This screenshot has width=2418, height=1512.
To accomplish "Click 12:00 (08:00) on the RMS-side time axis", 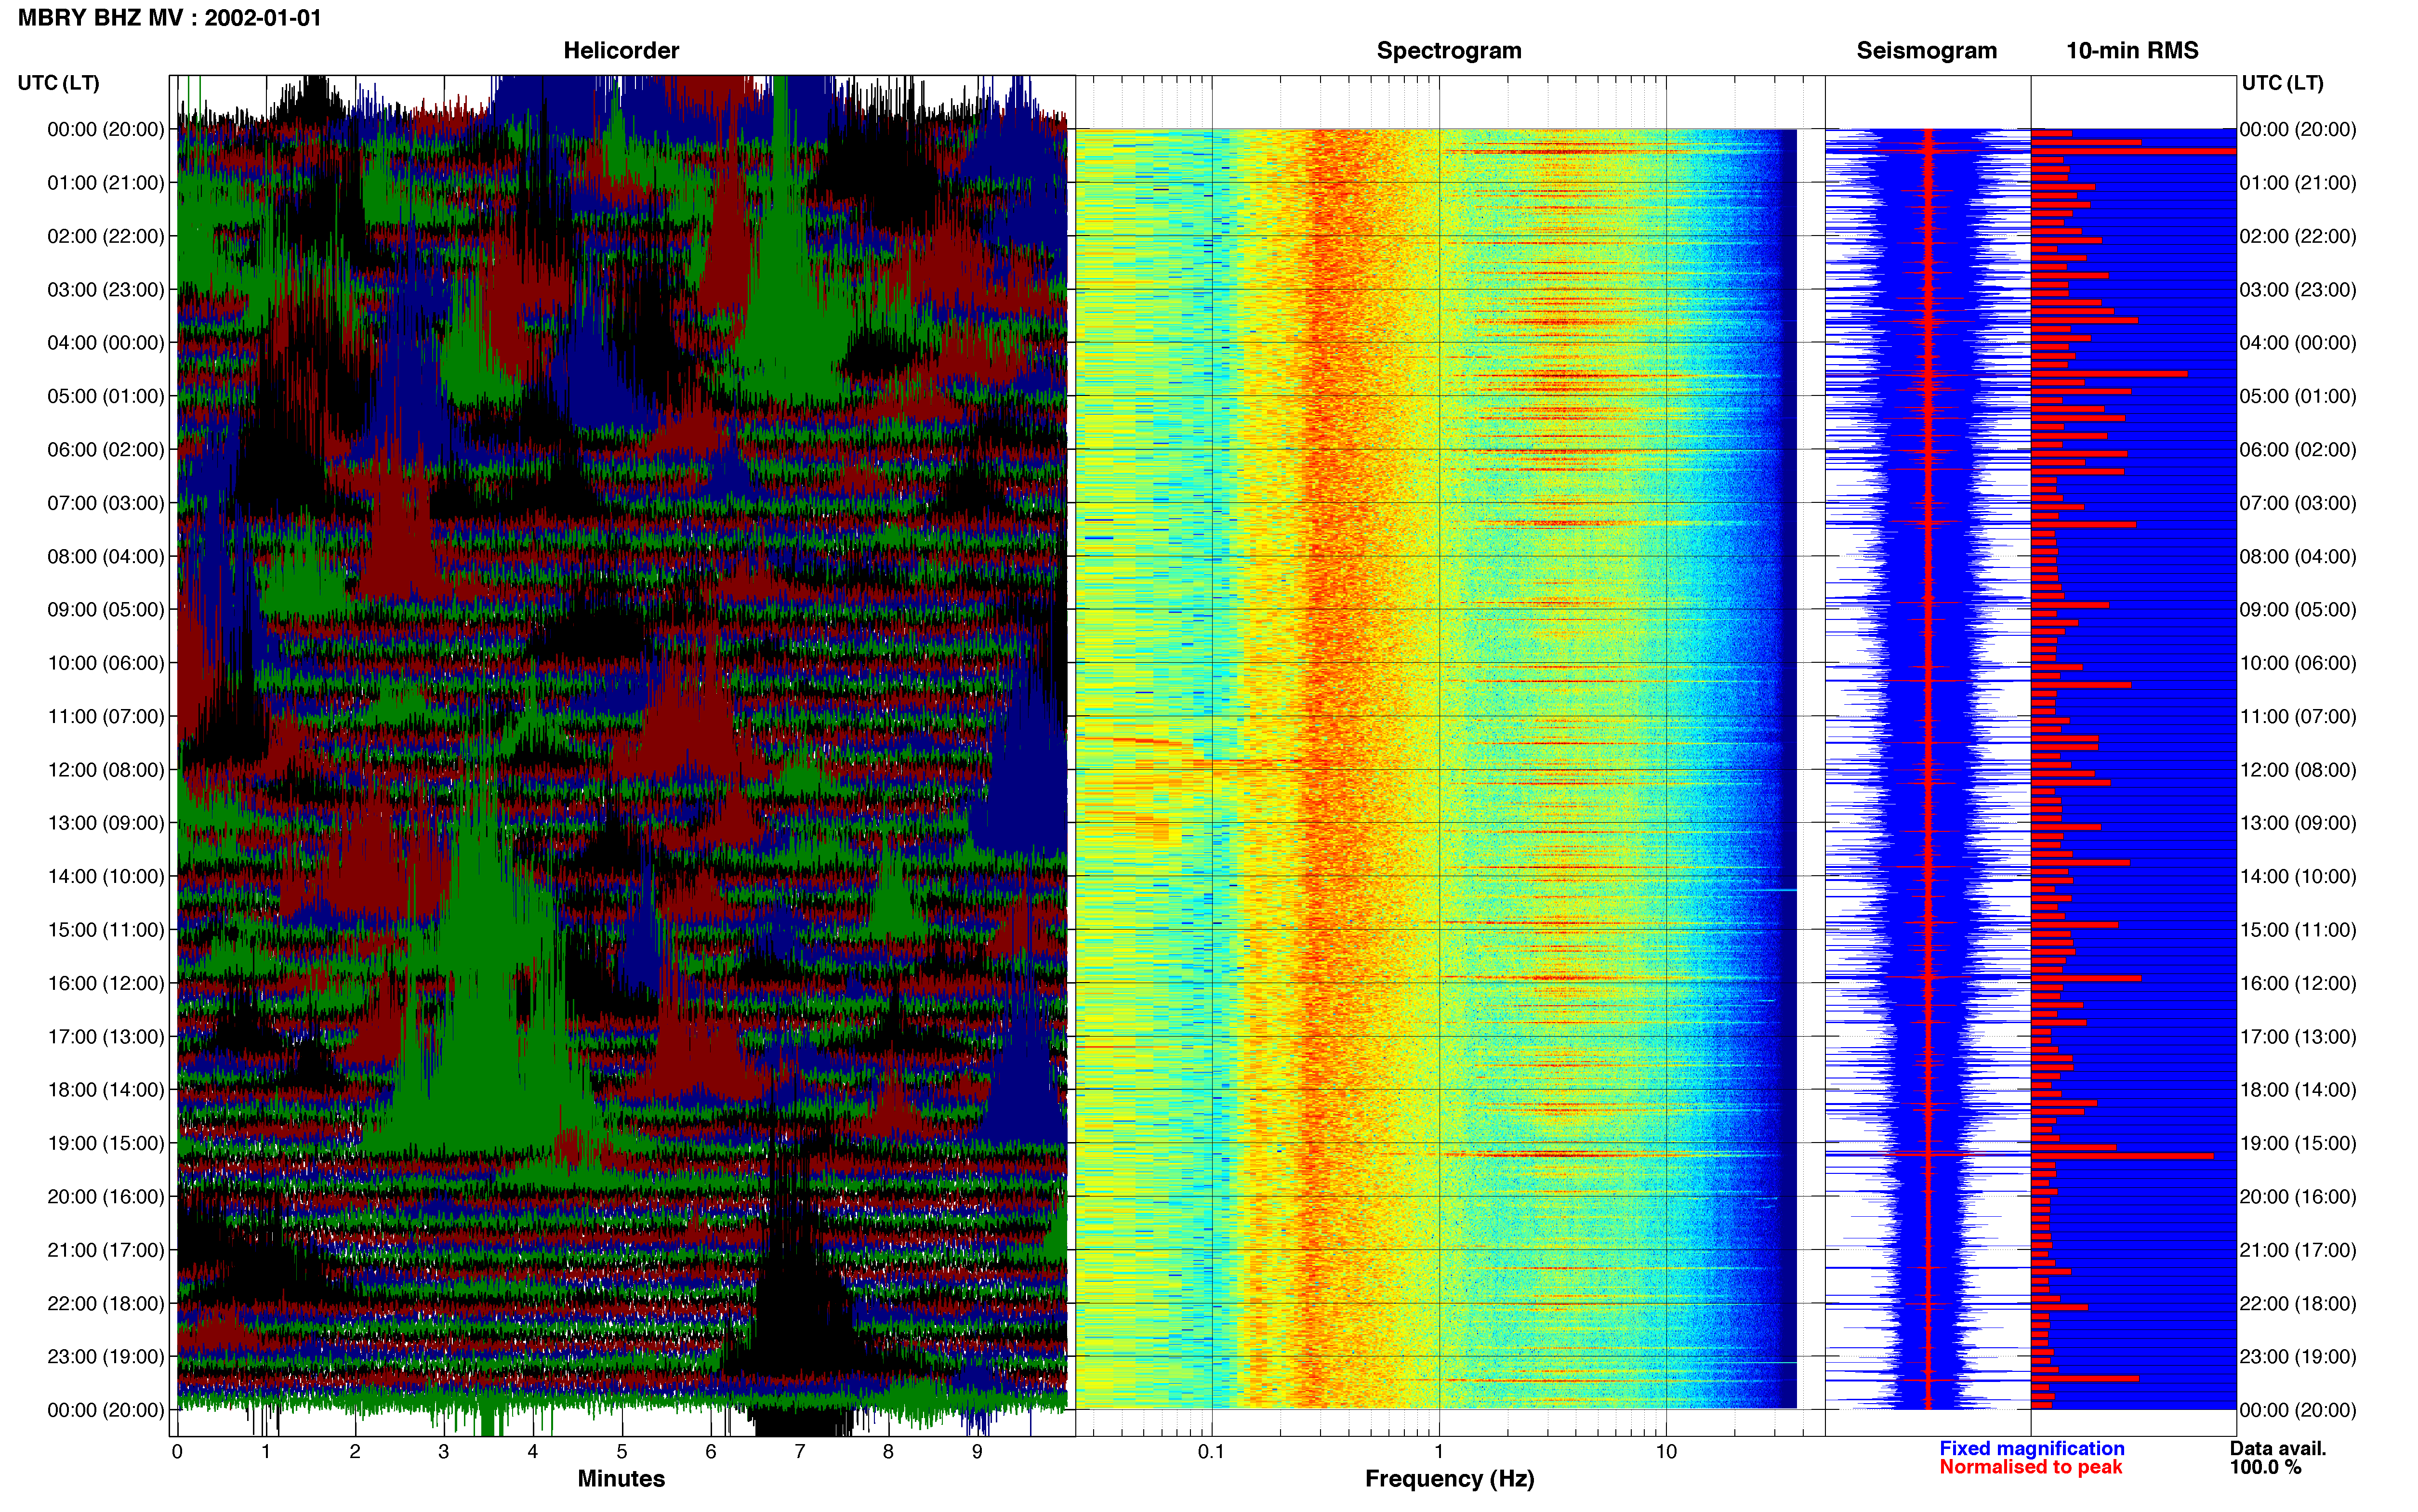I will (x=2298, y=770).
